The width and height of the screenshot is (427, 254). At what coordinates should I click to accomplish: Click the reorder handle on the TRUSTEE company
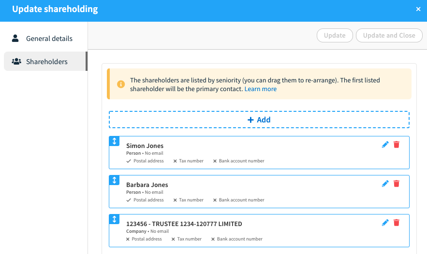coord(115,219)
